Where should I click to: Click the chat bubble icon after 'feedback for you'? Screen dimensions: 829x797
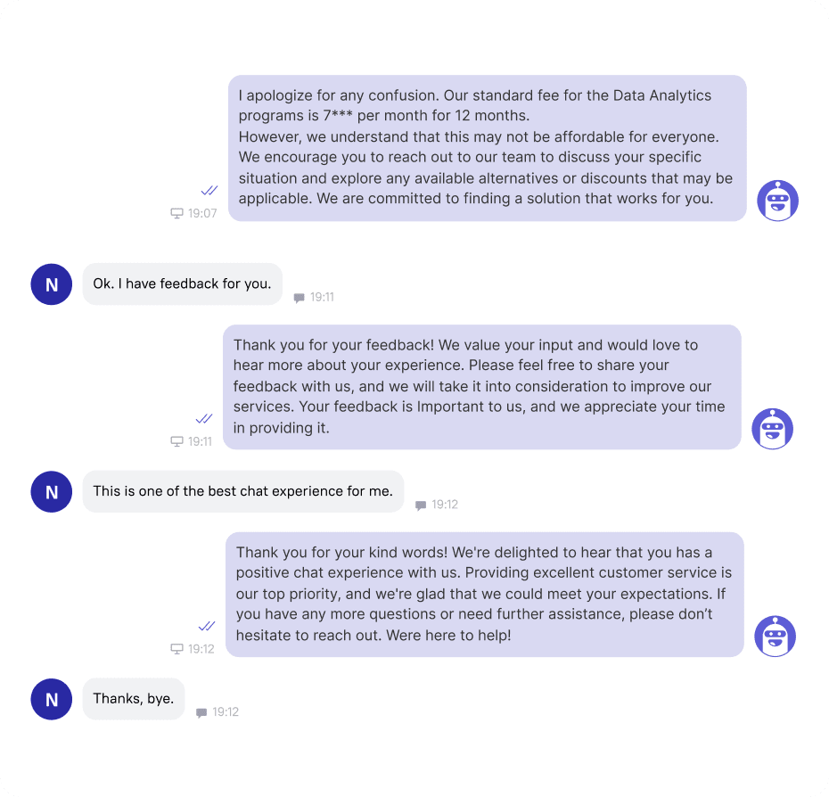pyautogui.click(x=300, y=298)
